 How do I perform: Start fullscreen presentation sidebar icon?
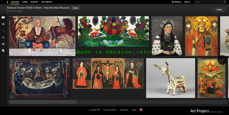click(3, 44)
